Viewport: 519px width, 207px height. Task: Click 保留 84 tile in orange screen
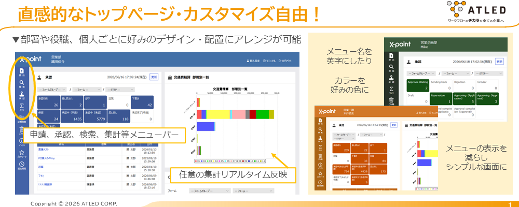377,157
